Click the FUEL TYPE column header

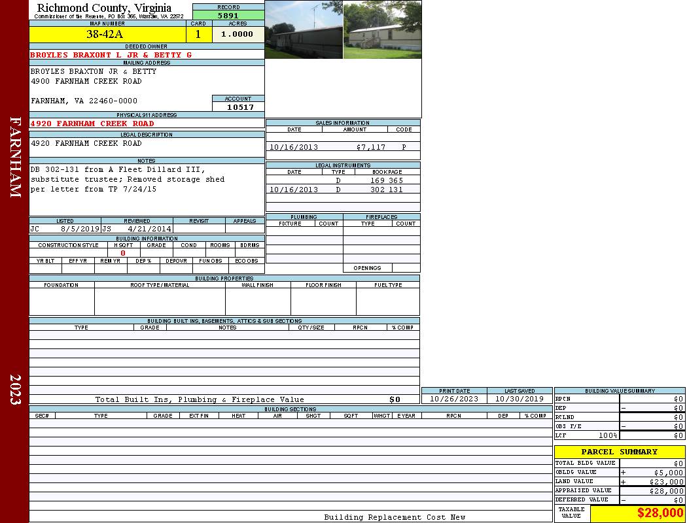coord(388,285)
